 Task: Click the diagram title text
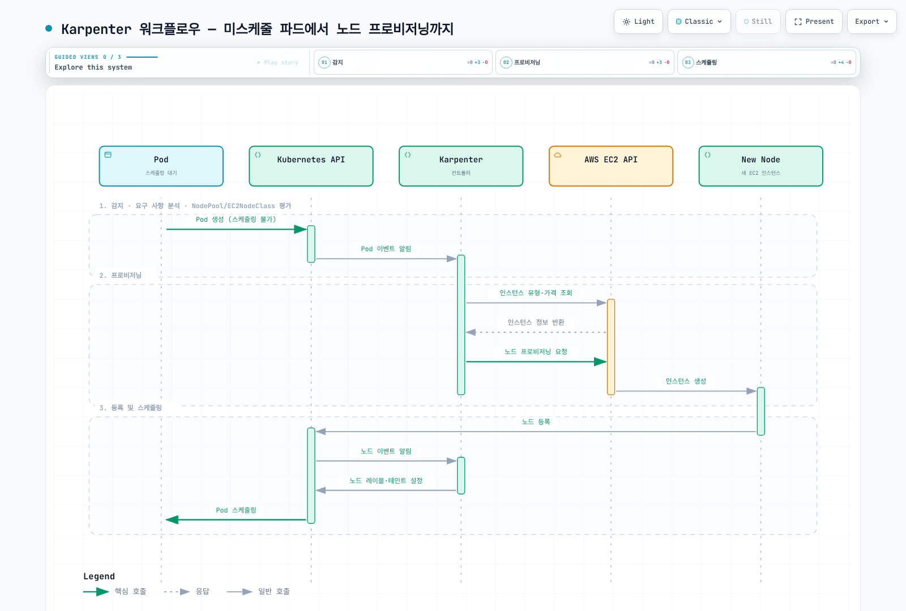point(257,29)
